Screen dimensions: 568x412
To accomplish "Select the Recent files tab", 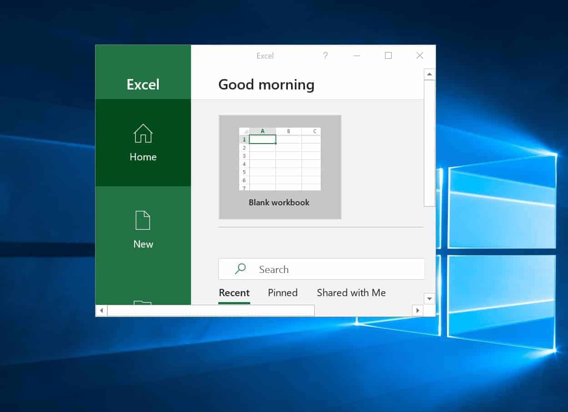I will 234,293.
